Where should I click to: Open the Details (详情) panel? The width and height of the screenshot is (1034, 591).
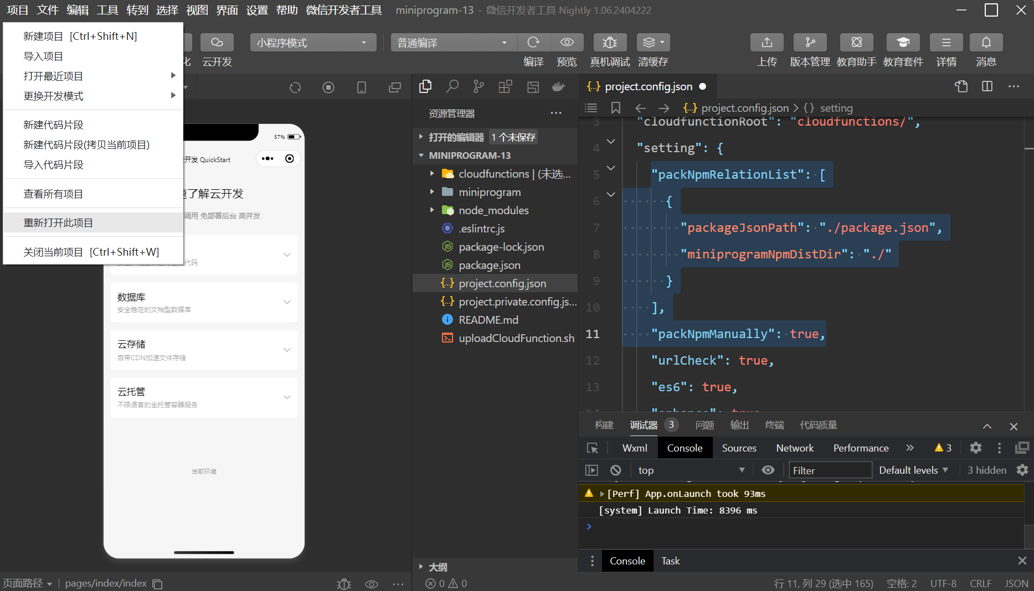[x=946, y=43]
